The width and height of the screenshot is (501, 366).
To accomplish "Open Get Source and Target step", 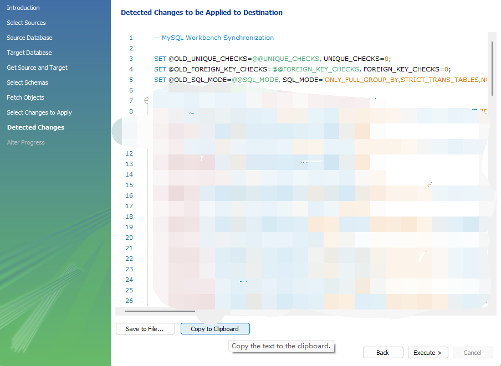I will pos(37,68).
